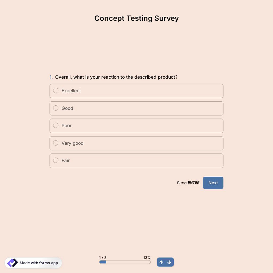Select the Good radio button
The image size is (273, 273).
[56, 108]
